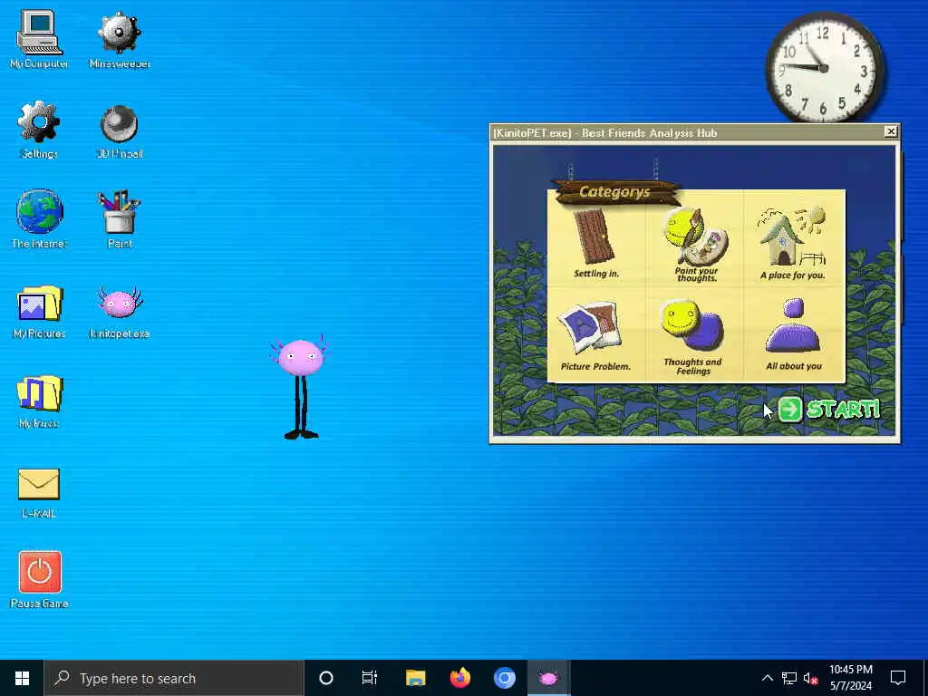Viewport: 928px width, 696px height.
Task: Close the Best Friends Analysis Hub window
Action: point(890,132)
